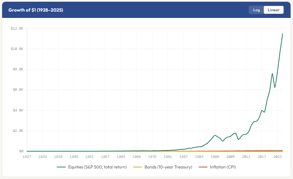The height and width of the screenshot is (179, 293).
Task: Toggle Equities (S&P 500, total return) legend
Action: click(92, 167)
